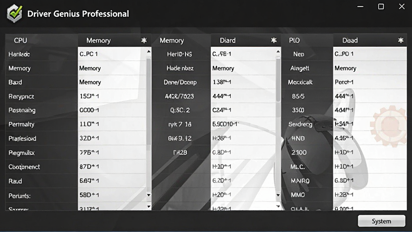
Task: Select the 'Alagett' row label
Action: click(299, 68)
